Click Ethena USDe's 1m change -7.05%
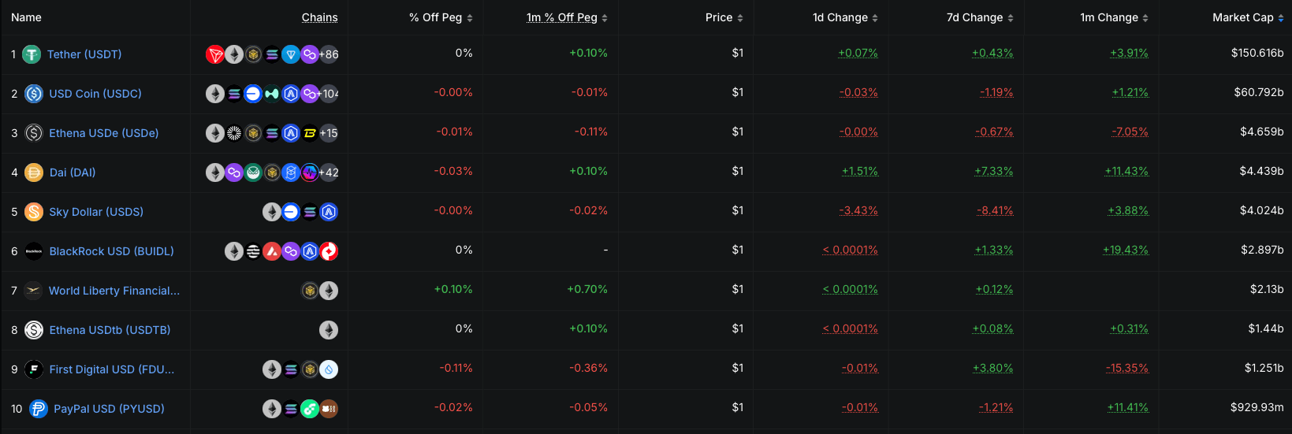 pos(1130,132)
